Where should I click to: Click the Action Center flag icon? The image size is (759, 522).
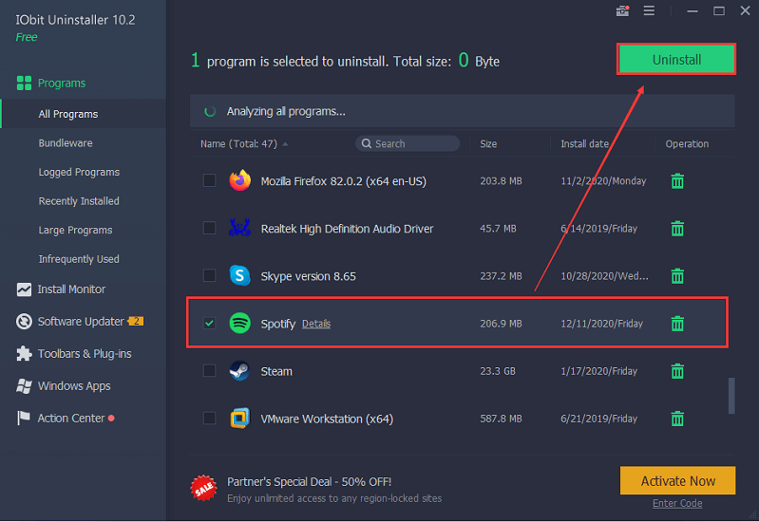click(x=23, y=418)
